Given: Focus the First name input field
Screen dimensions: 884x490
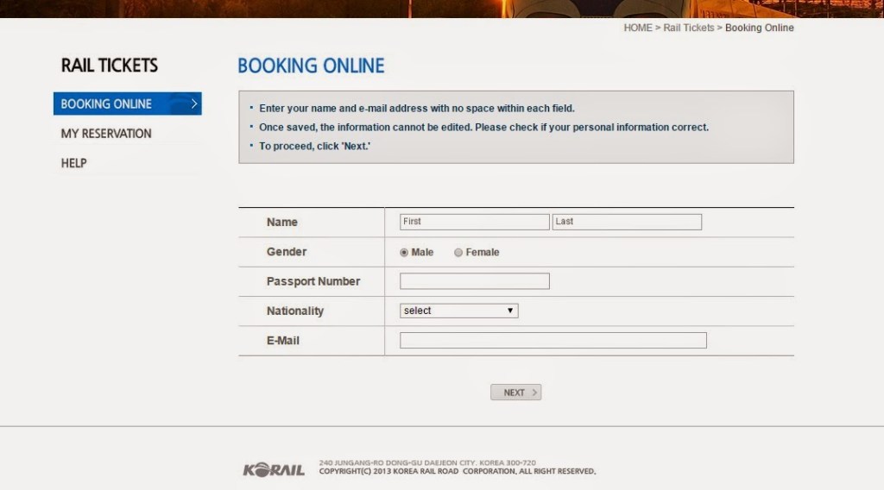Looking at the screenshot, I should click(474, 222).
